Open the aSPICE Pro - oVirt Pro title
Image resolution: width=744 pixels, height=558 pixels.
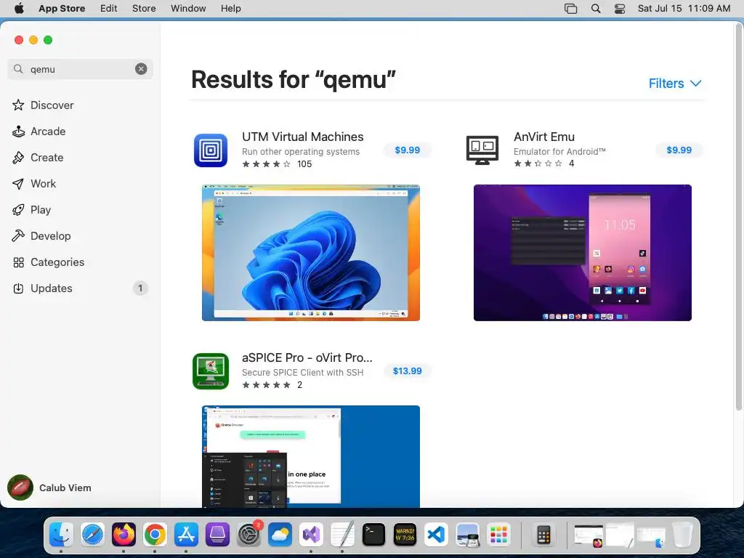[307, 357]
